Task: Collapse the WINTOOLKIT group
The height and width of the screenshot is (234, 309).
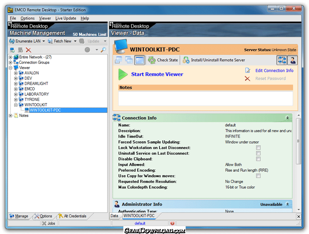Action: (16, 105)
